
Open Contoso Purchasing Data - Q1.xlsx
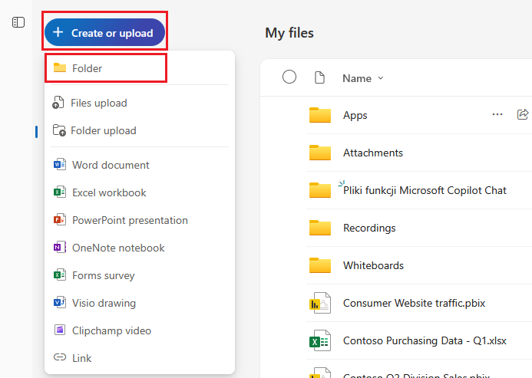(425, 340)
